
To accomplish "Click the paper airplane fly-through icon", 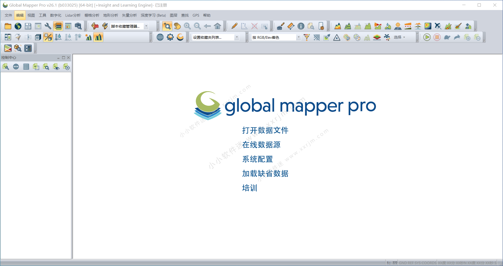I will pos(18,37).
